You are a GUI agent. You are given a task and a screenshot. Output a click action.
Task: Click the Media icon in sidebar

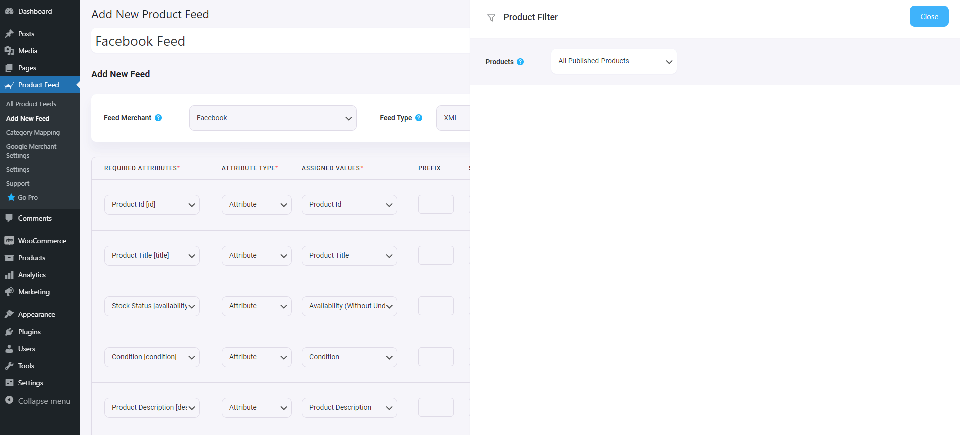9,51
